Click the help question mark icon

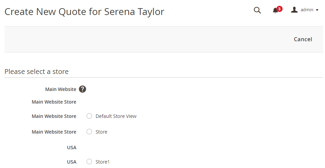tap(82, 89)
